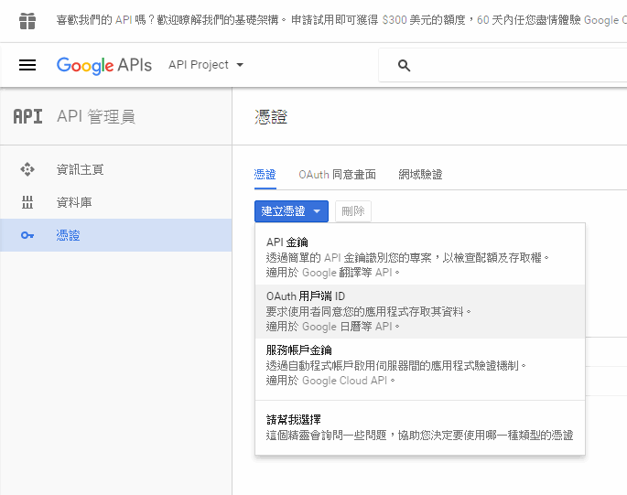Viewport: 627px width, 495px height.
Task: Open the hamburger navigation menu
Action: pyautogui.click(x=27, y=65)
